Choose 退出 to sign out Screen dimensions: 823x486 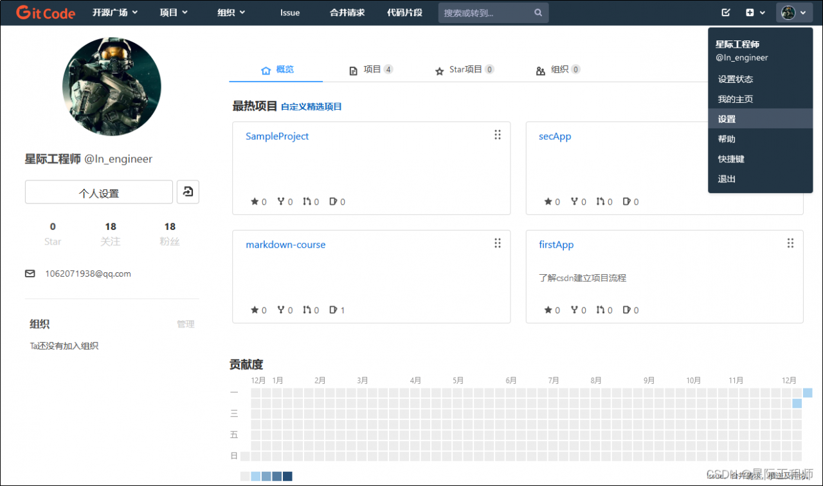click(760, 178)
